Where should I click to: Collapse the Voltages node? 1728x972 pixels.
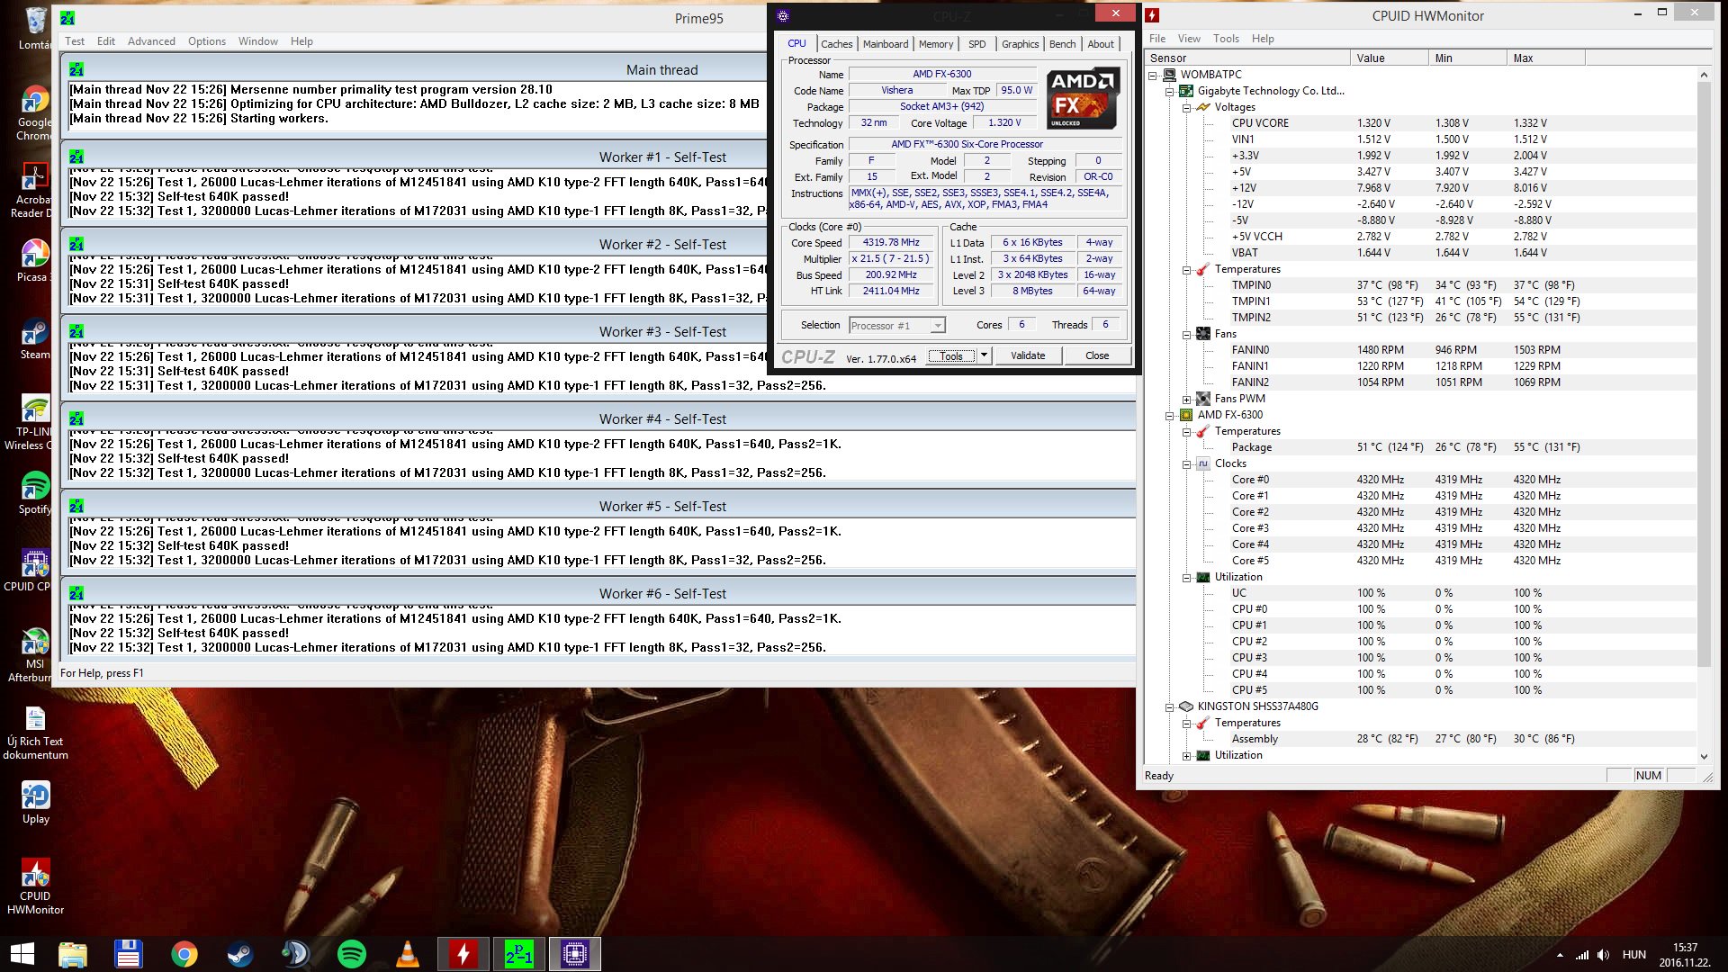[1186, 107]
